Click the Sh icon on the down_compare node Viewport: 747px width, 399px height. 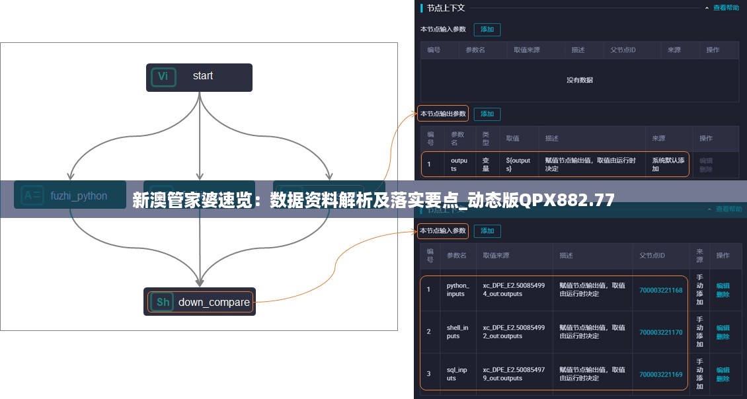click(x=163, y=302)
